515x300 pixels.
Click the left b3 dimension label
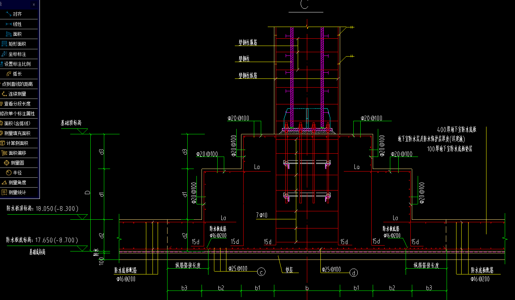pos(184,288)
